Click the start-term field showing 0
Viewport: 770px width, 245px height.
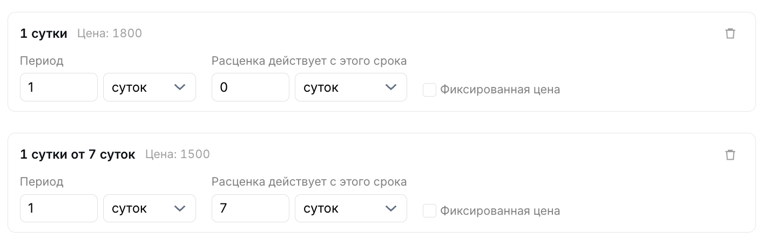pyautogui.click(x=251, y=87)
